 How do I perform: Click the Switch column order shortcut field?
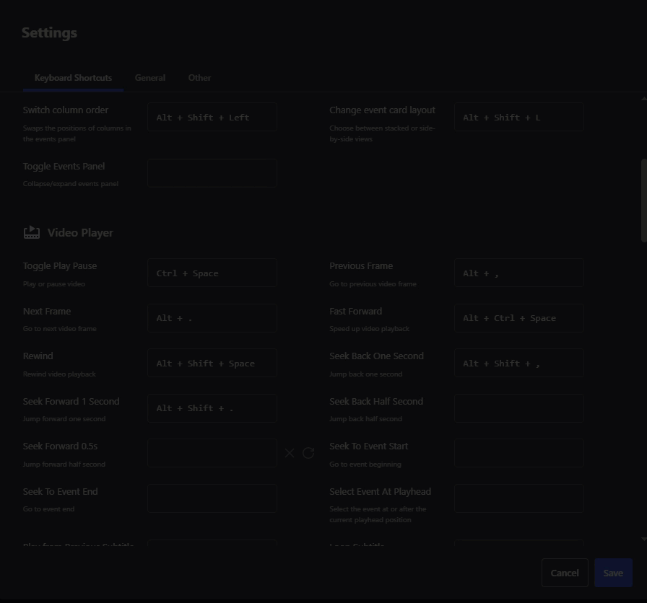pos(212,117)
